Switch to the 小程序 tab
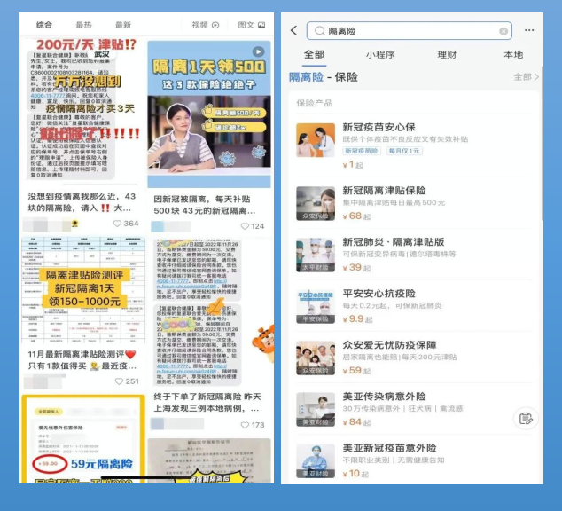Image resolution: width=562 pixels, height=511 pixels. pos(380,55)
